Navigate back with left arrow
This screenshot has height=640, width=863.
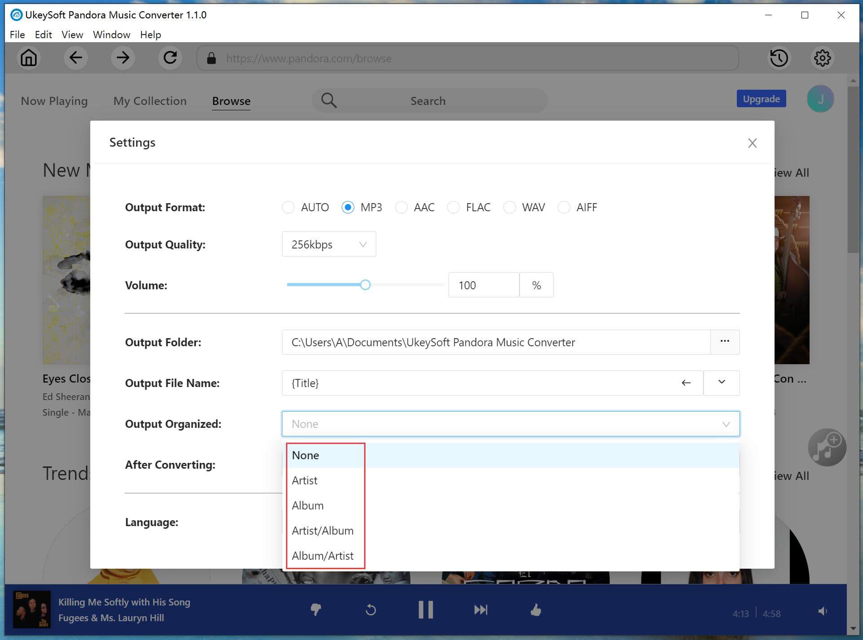(75, 58)
